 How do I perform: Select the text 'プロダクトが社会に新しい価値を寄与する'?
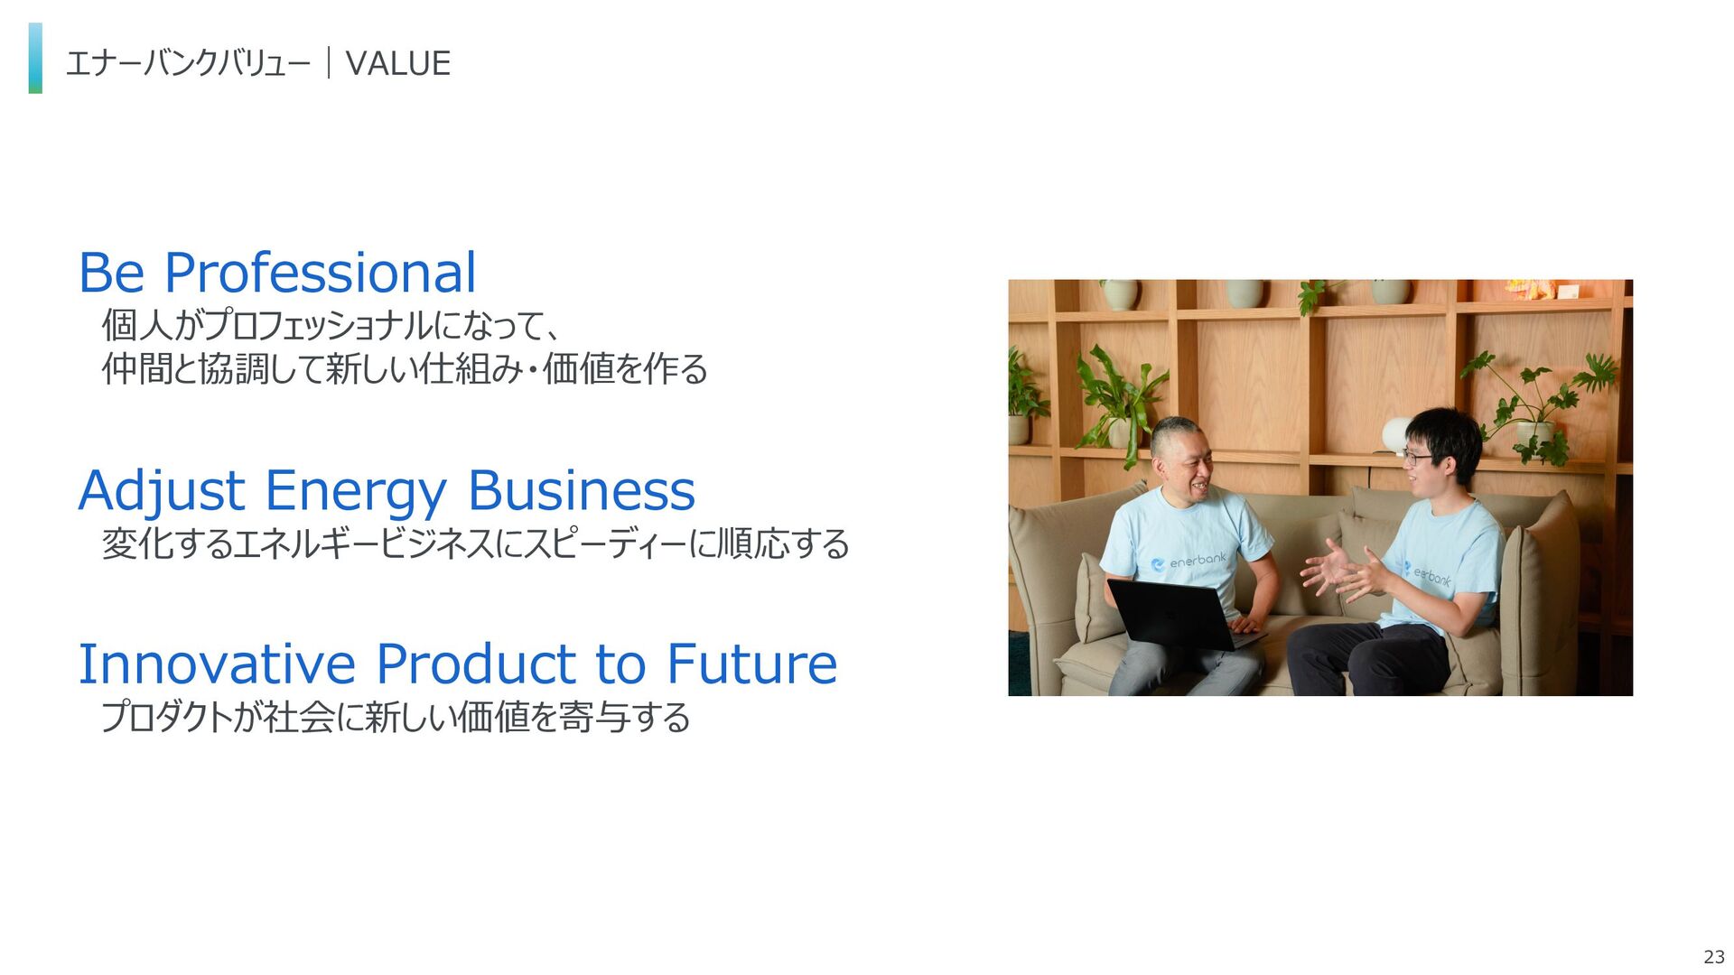pyautogui.click(x=396, y=717)
